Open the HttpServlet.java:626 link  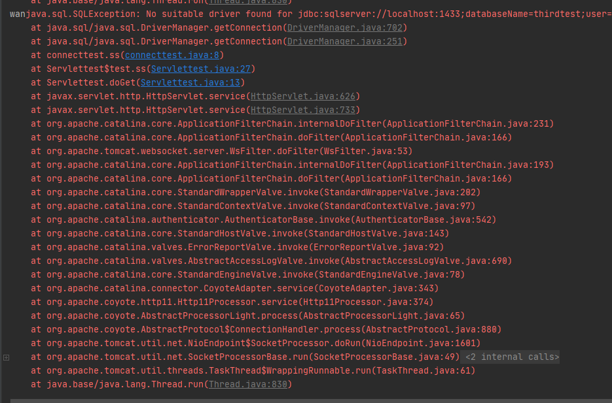pyautogui.click(x=303, y=96)
